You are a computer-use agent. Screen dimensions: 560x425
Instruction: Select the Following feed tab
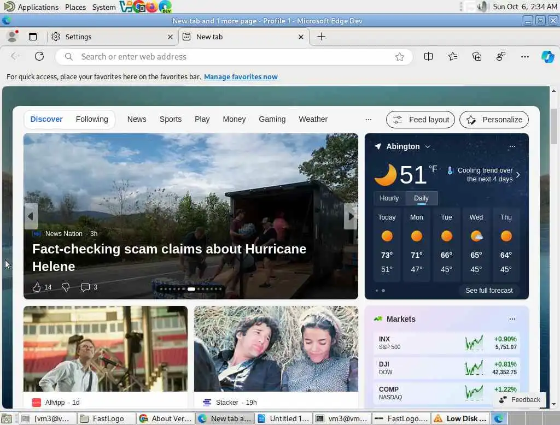point(92,119)
